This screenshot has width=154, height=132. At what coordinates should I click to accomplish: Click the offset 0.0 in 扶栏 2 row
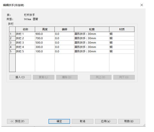[x=64, y=38]
